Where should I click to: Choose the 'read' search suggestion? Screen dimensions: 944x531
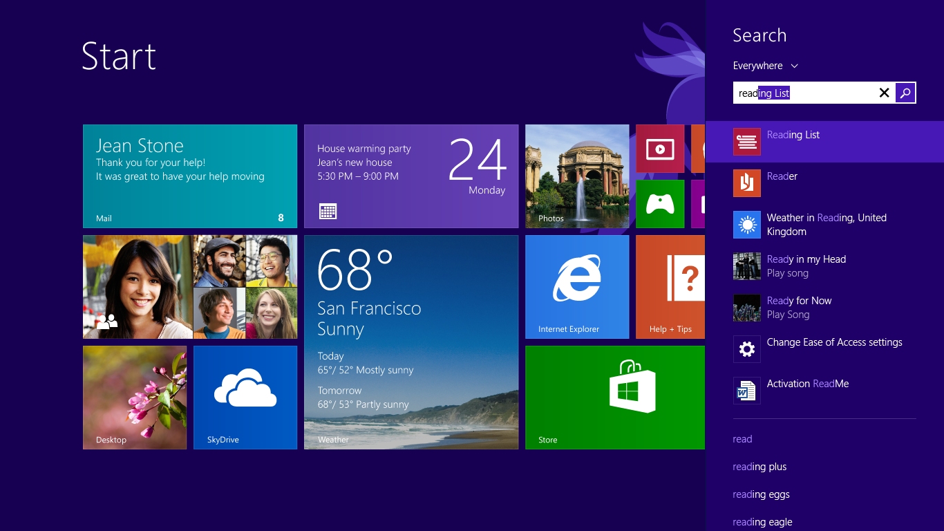(x=742, y=439)
